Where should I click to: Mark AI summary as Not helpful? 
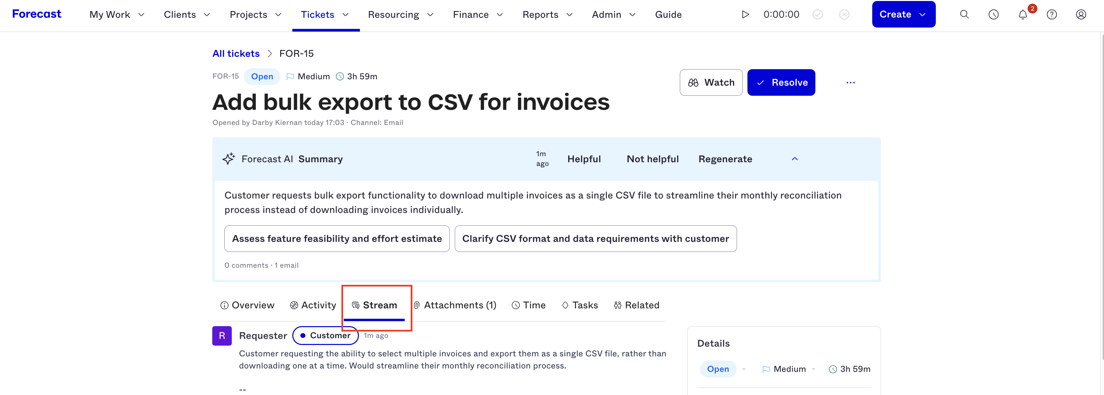[x=652, y=159]
